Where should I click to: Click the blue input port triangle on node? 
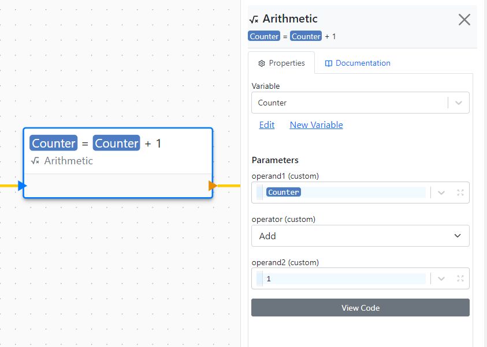pyautogui.click(x=22, y=186)
